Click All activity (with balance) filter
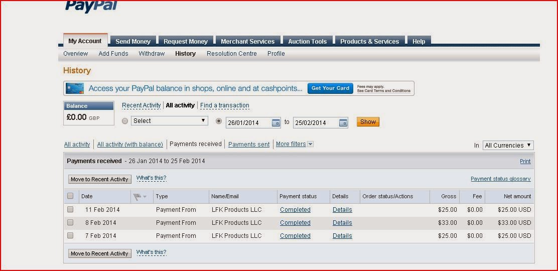558x271 pixels. point(130,144)
